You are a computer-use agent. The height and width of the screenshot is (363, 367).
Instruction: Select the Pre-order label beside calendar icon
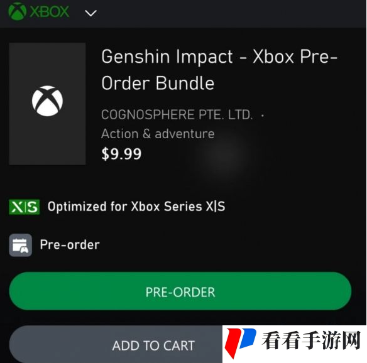tap(70, 245)
